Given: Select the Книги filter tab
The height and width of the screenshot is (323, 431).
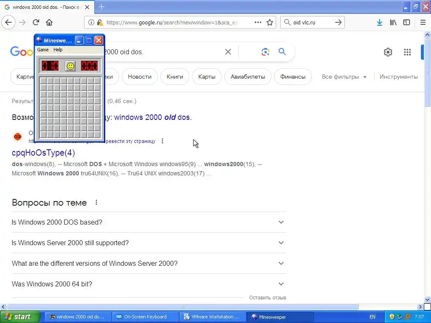Looking at the screenshot, I should 175,77.
